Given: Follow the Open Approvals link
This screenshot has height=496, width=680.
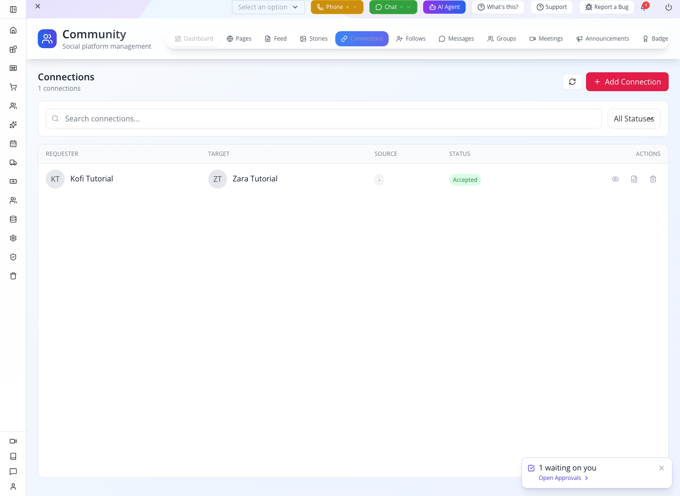Looking at the screenshot, I should coord(563,478).
